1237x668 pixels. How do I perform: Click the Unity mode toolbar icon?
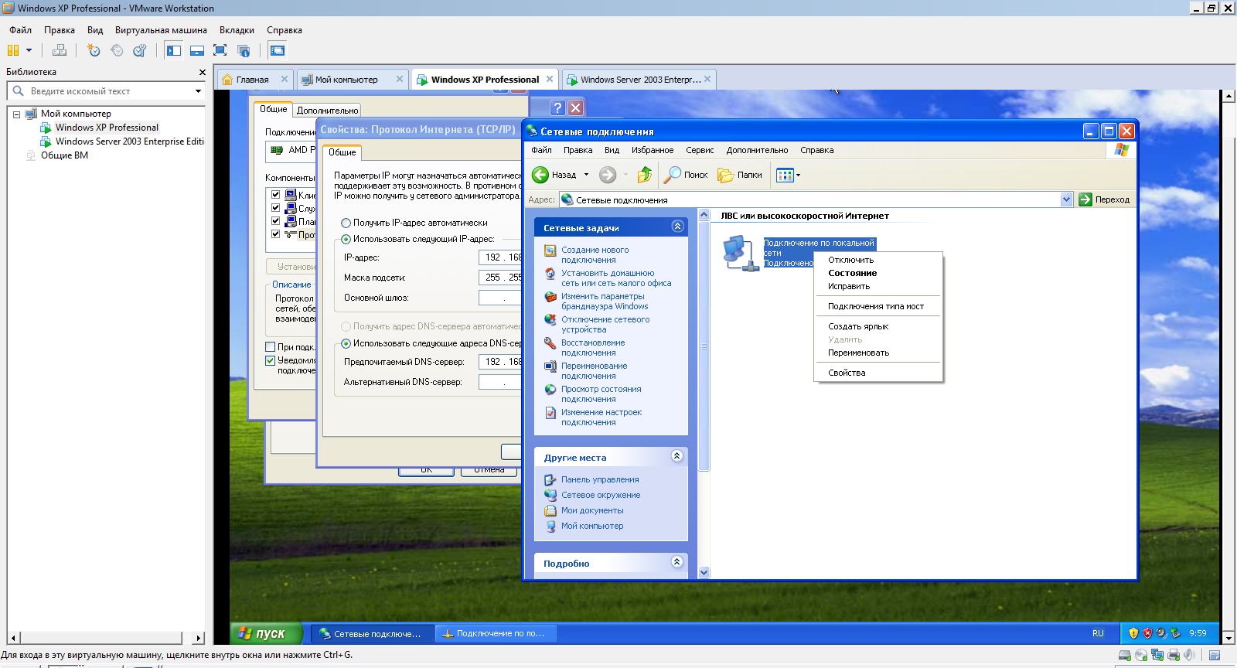point(244,50)
